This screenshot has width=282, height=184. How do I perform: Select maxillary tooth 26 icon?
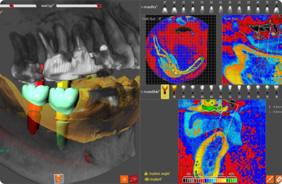tap(276, 9)
